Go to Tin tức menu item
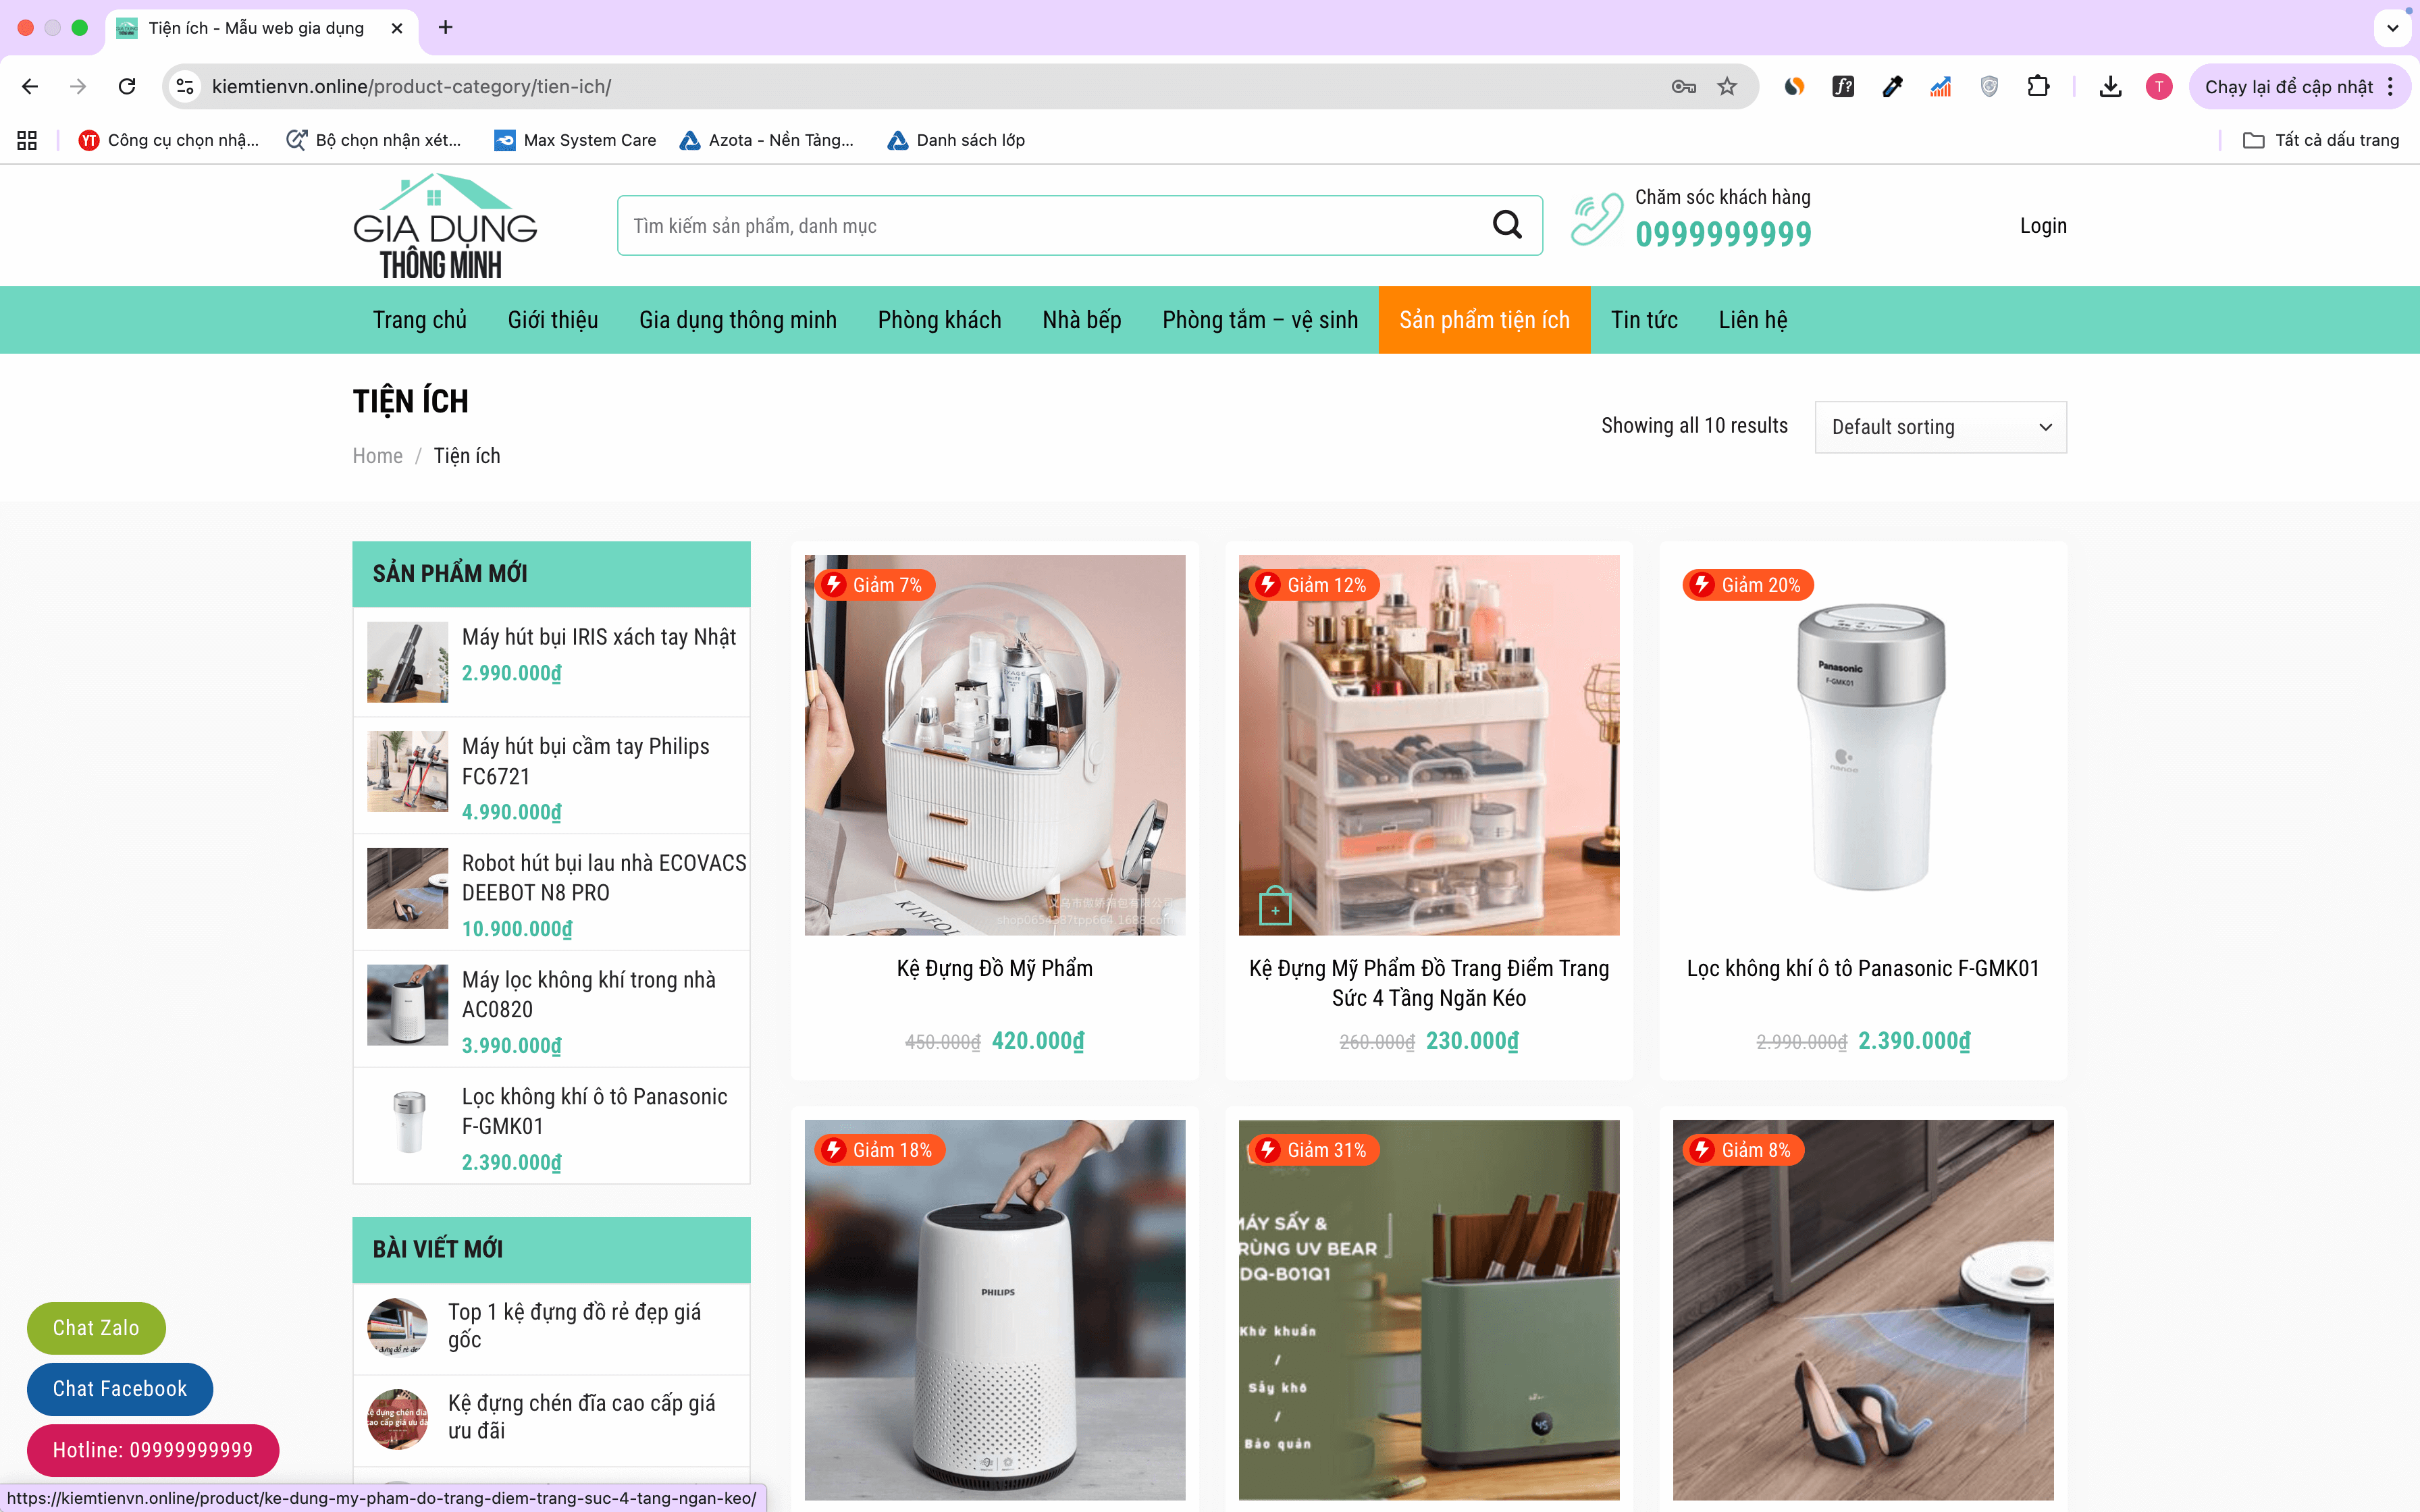 tap(1643, 320)
